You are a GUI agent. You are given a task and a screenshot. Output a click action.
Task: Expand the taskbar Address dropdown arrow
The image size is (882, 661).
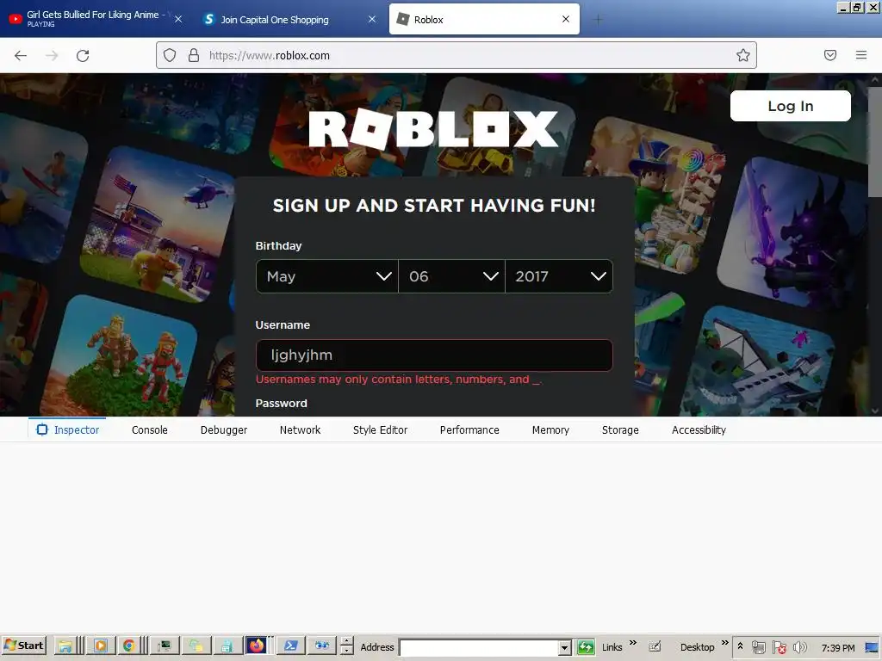point(565,647)
